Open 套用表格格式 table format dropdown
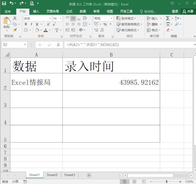The height and width of the screenshot is (184, 196). click(129, 24)
